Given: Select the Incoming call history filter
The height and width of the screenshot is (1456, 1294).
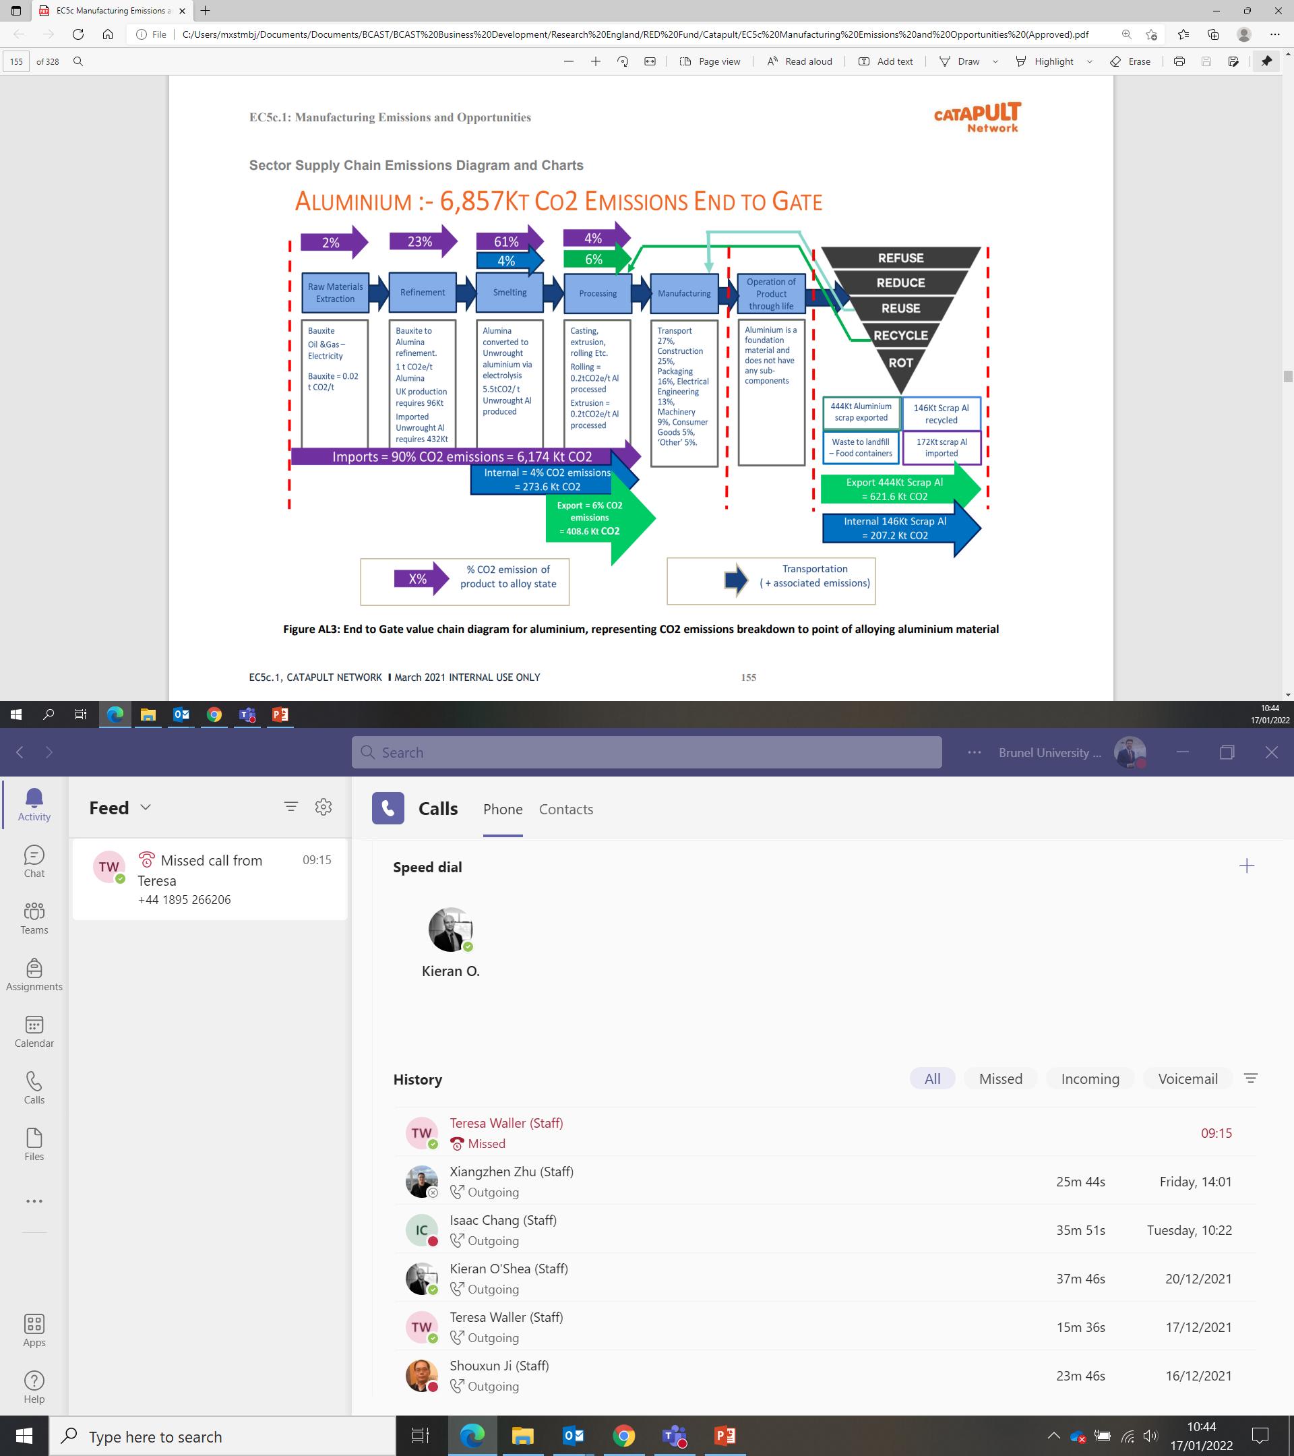Looking at the screenshot, I should pos(1090,1079).
